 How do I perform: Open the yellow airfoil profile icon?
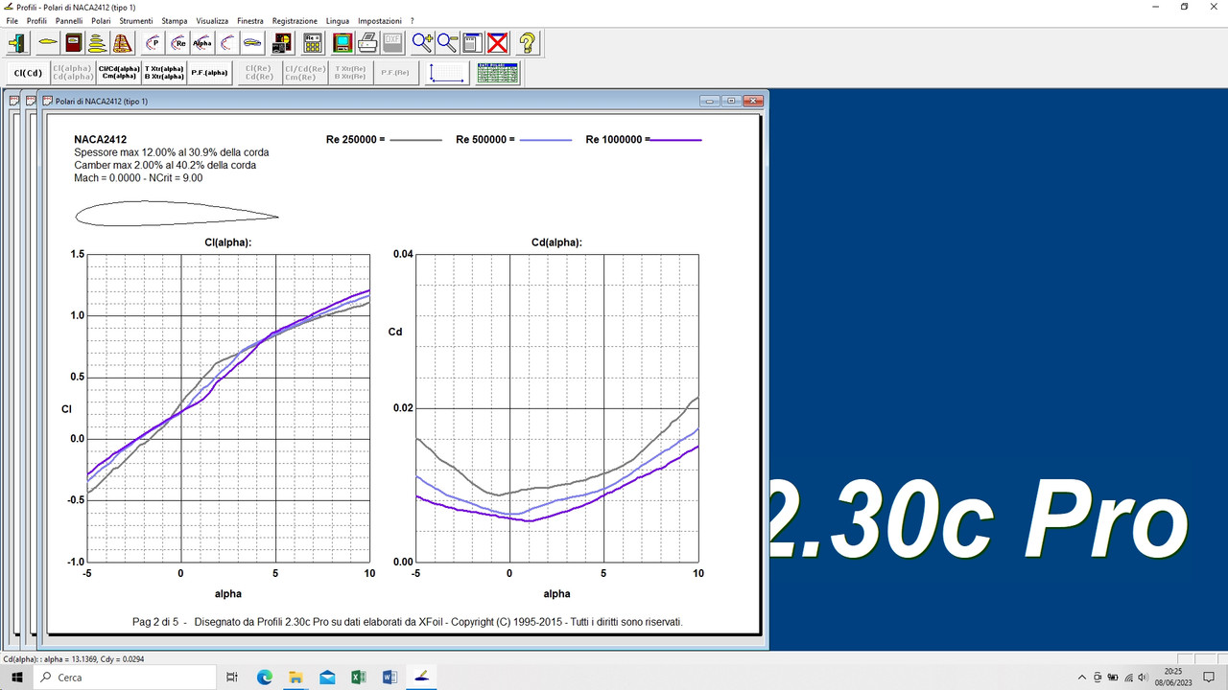(x=47, y=43)
